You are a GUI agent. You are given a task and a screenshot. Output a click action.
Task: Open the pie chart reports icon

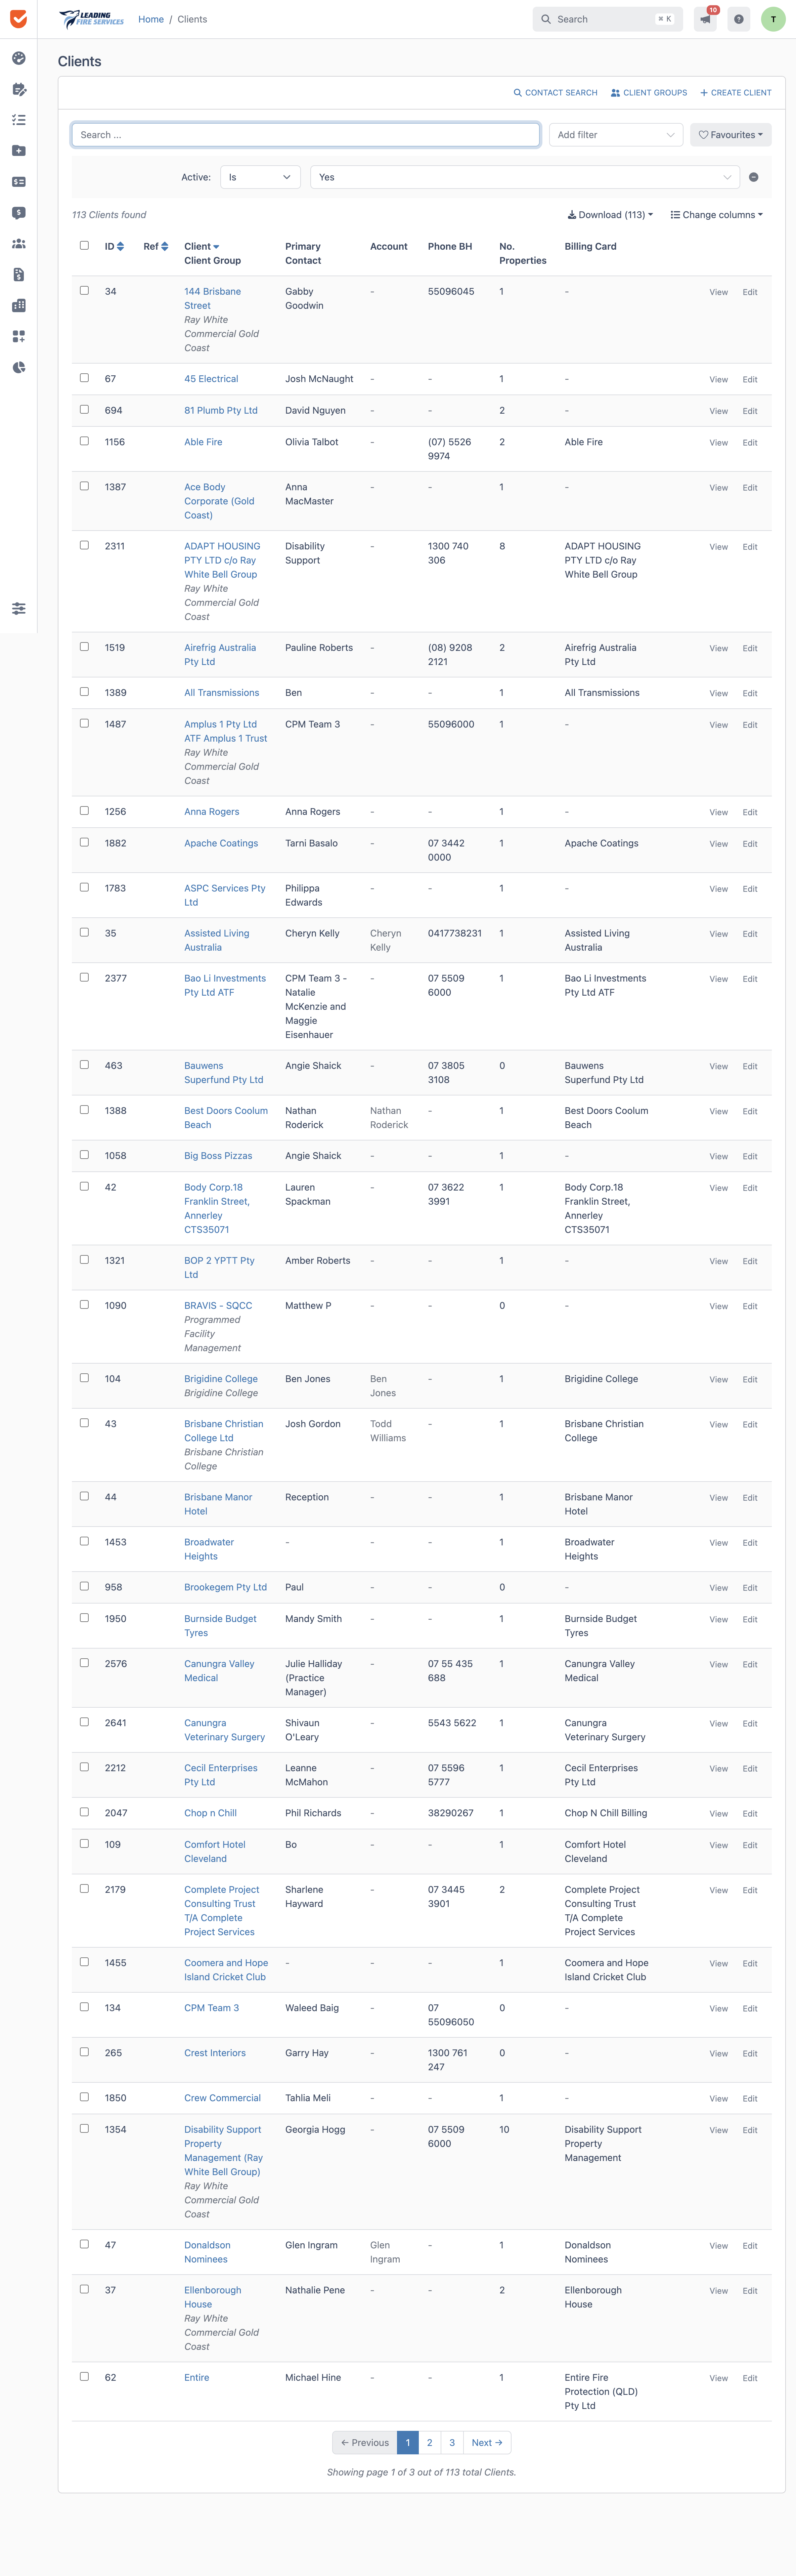[x=18, y=368]
